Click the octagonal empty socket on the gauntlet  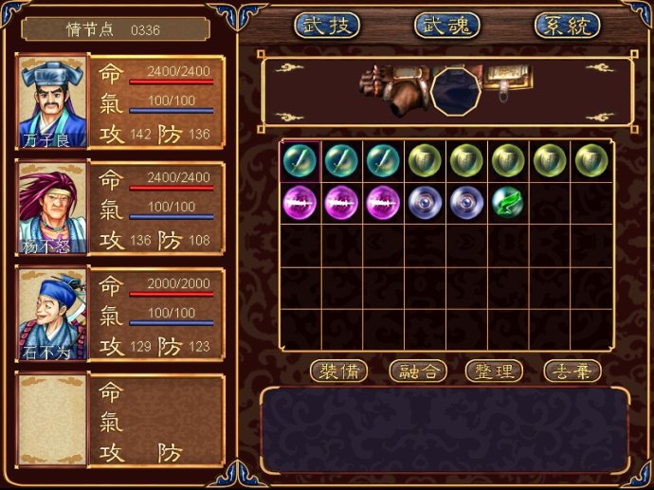point(456,92)
